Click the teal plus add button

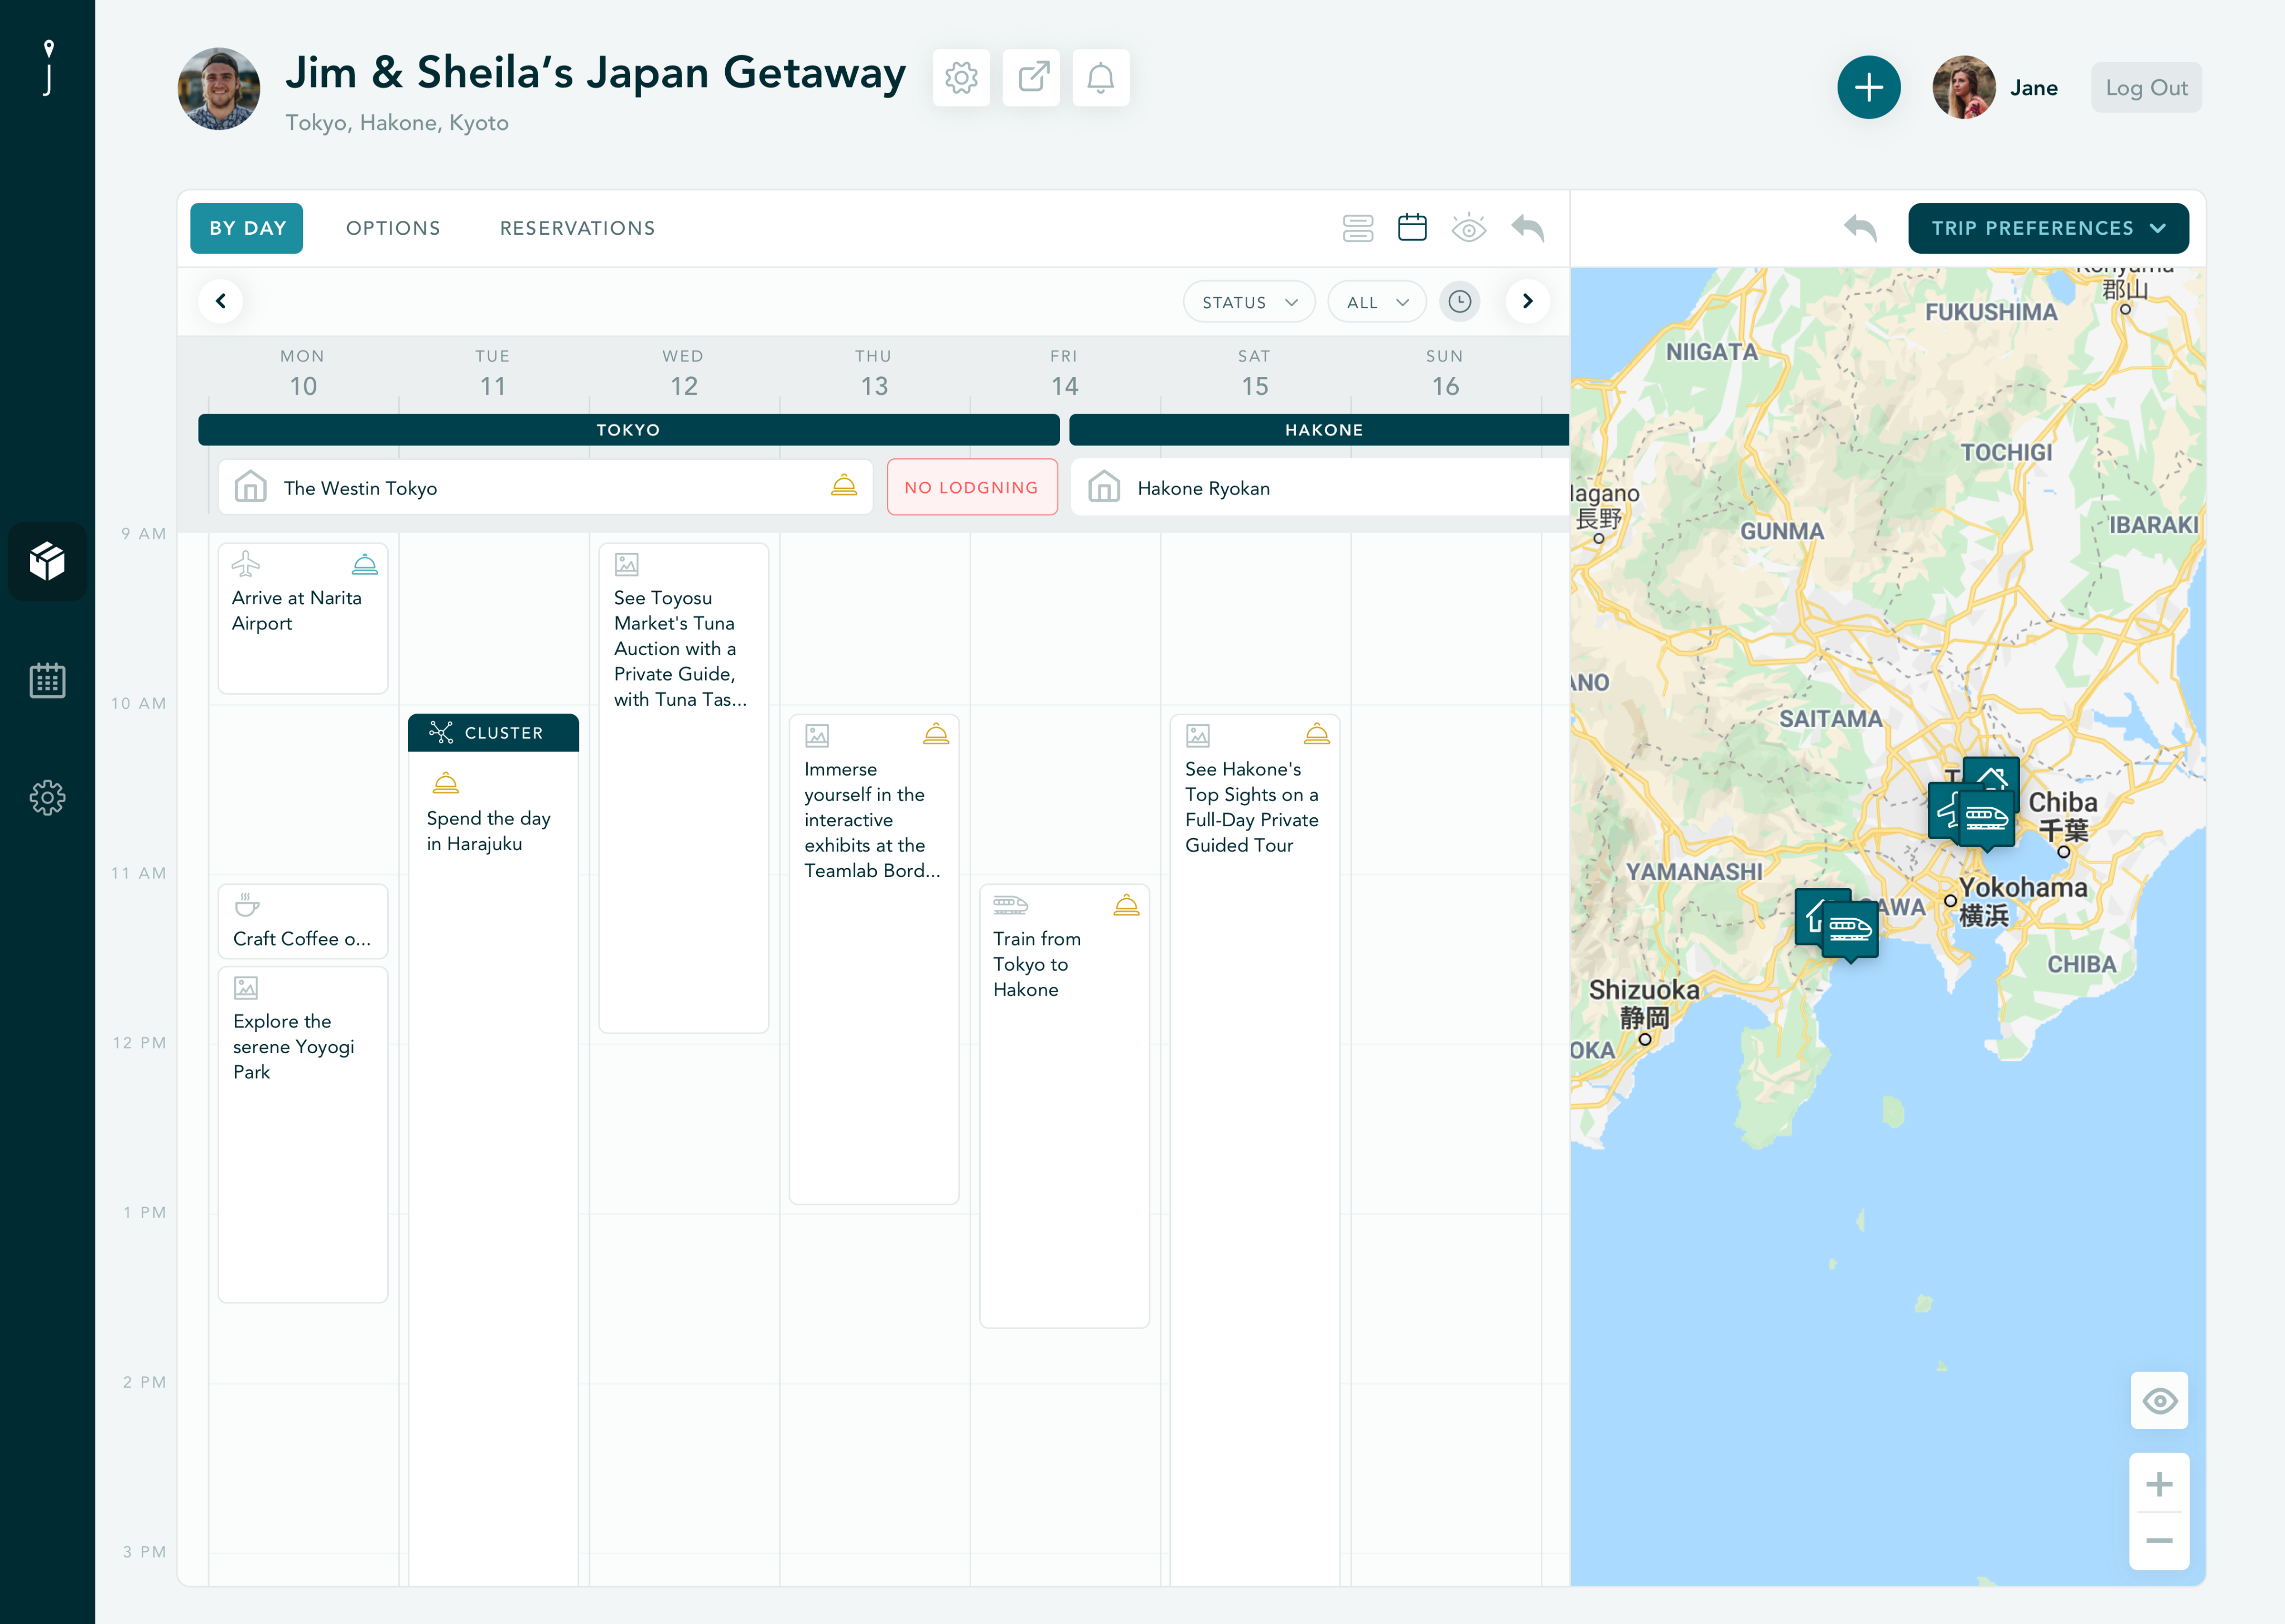(x=1868, y=87)
